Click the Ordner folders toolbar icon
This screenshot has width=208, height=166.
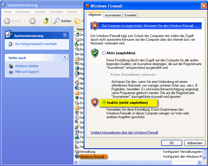(78, 21)
